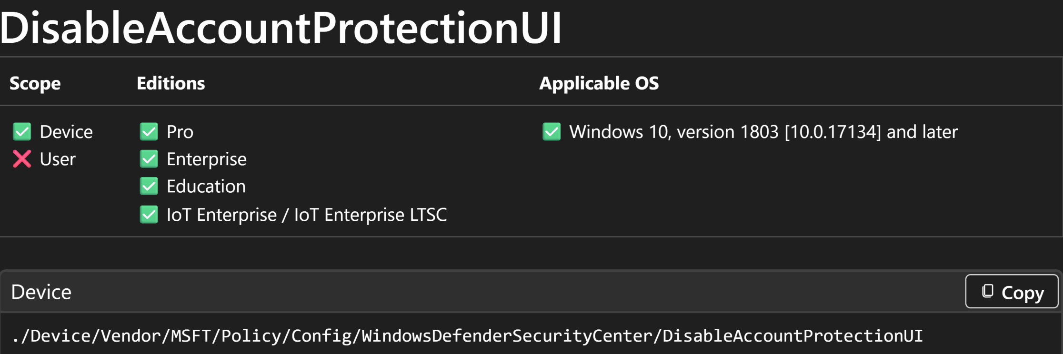The image size is (1063, 354).
Task: Click the User scope label
Action: 58,159
